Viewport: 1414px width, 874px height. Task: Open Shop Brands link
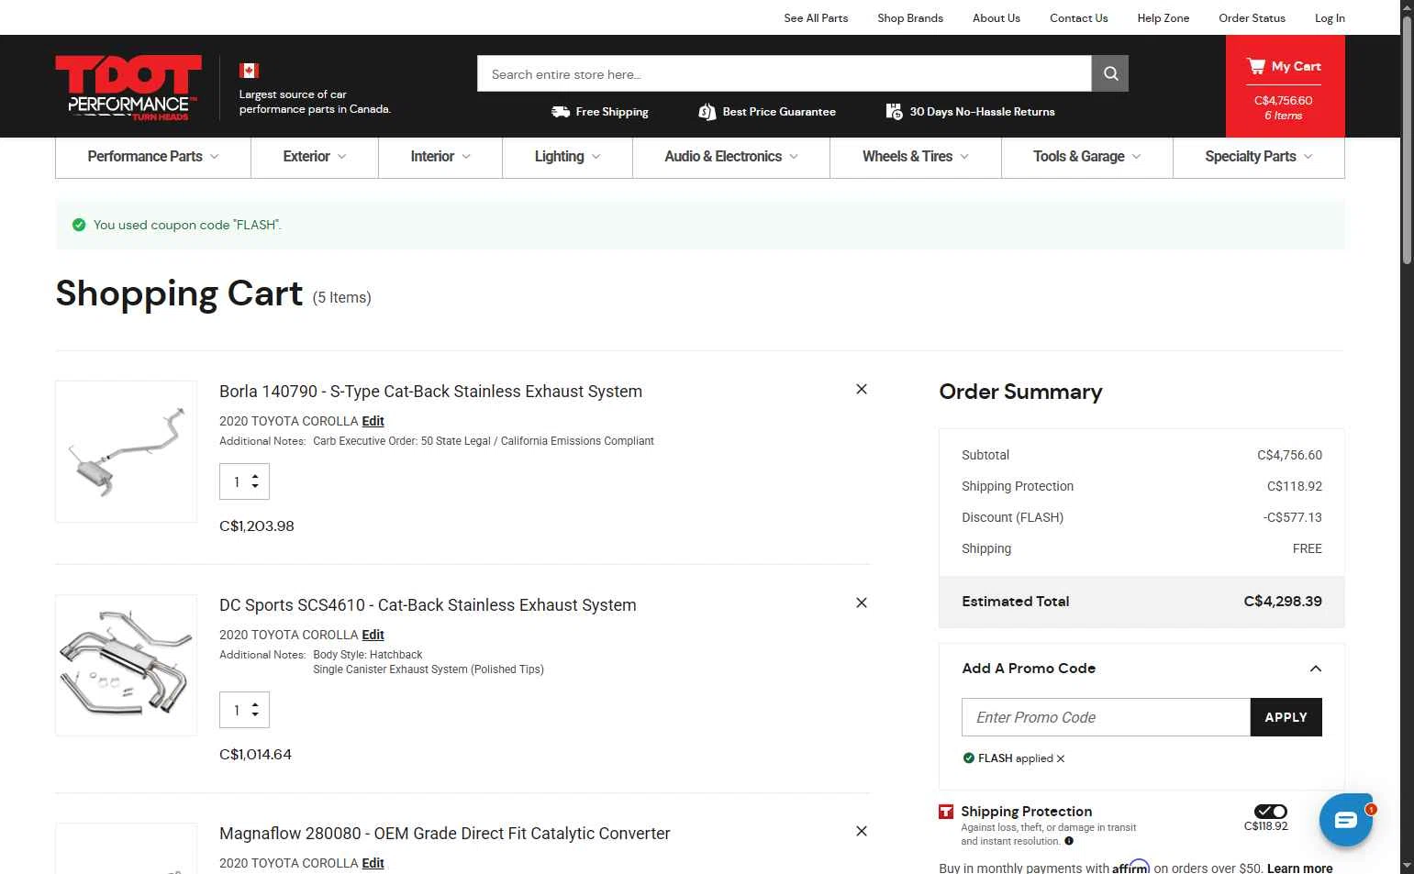click(910, 17)
